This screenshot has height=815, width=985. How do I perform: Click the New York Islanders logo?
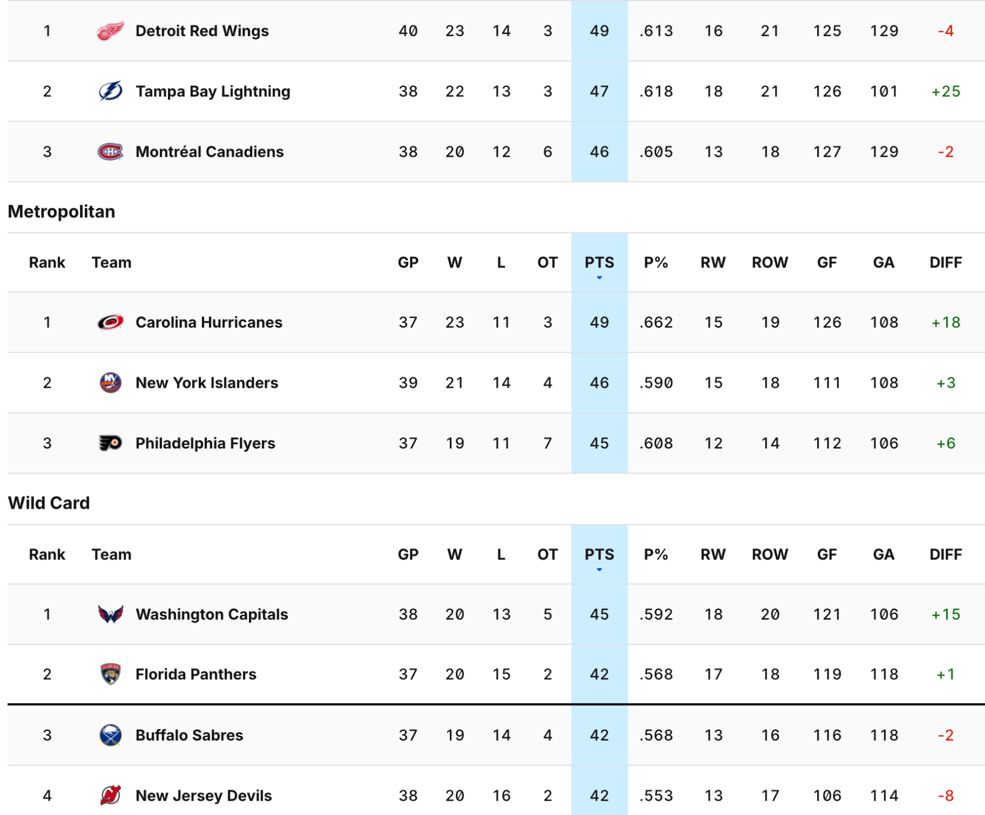(111, 383)
